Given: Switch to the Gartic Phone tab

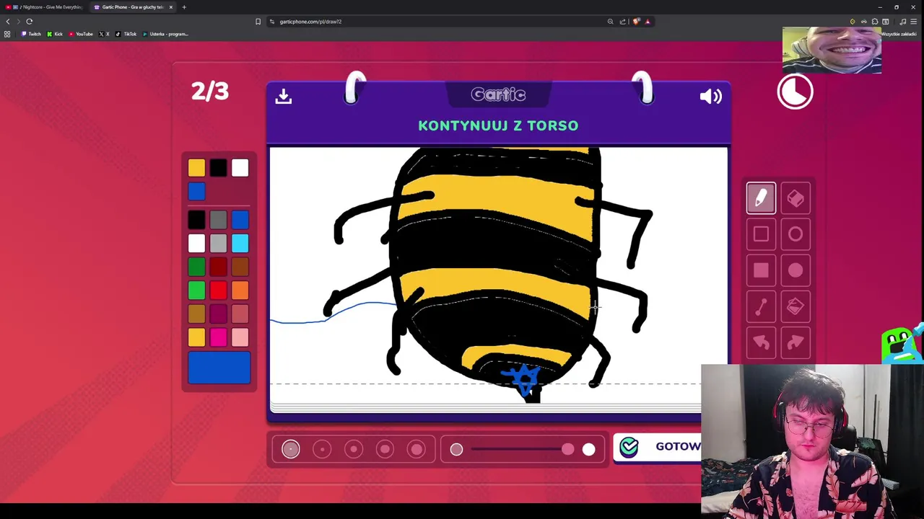Looking at the screenshot, I should pyautogui.click(x=132, y=7).
